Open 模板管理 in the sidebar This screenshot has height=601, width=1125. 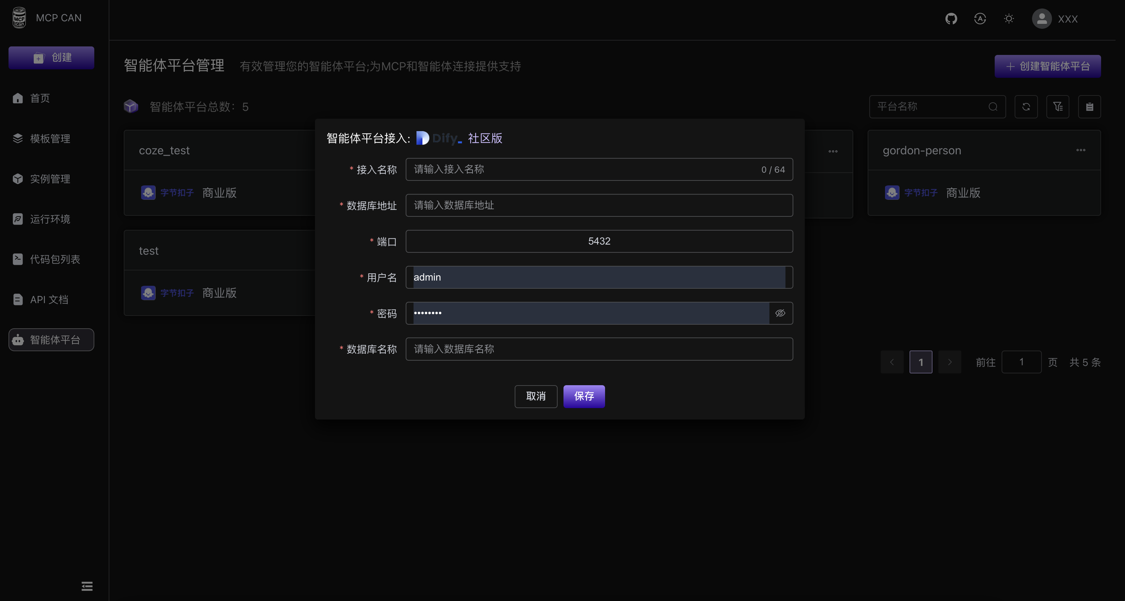[x=49, y=139]
